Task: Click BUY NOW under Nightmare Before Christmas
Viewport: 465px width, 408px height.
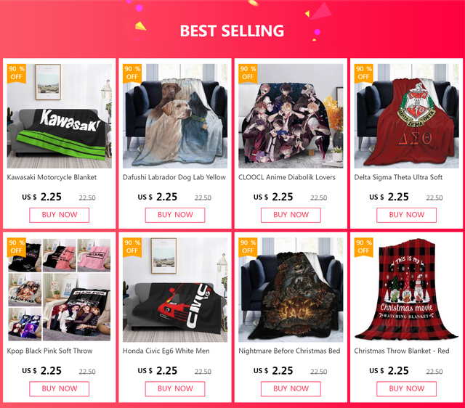Action: 291,388
